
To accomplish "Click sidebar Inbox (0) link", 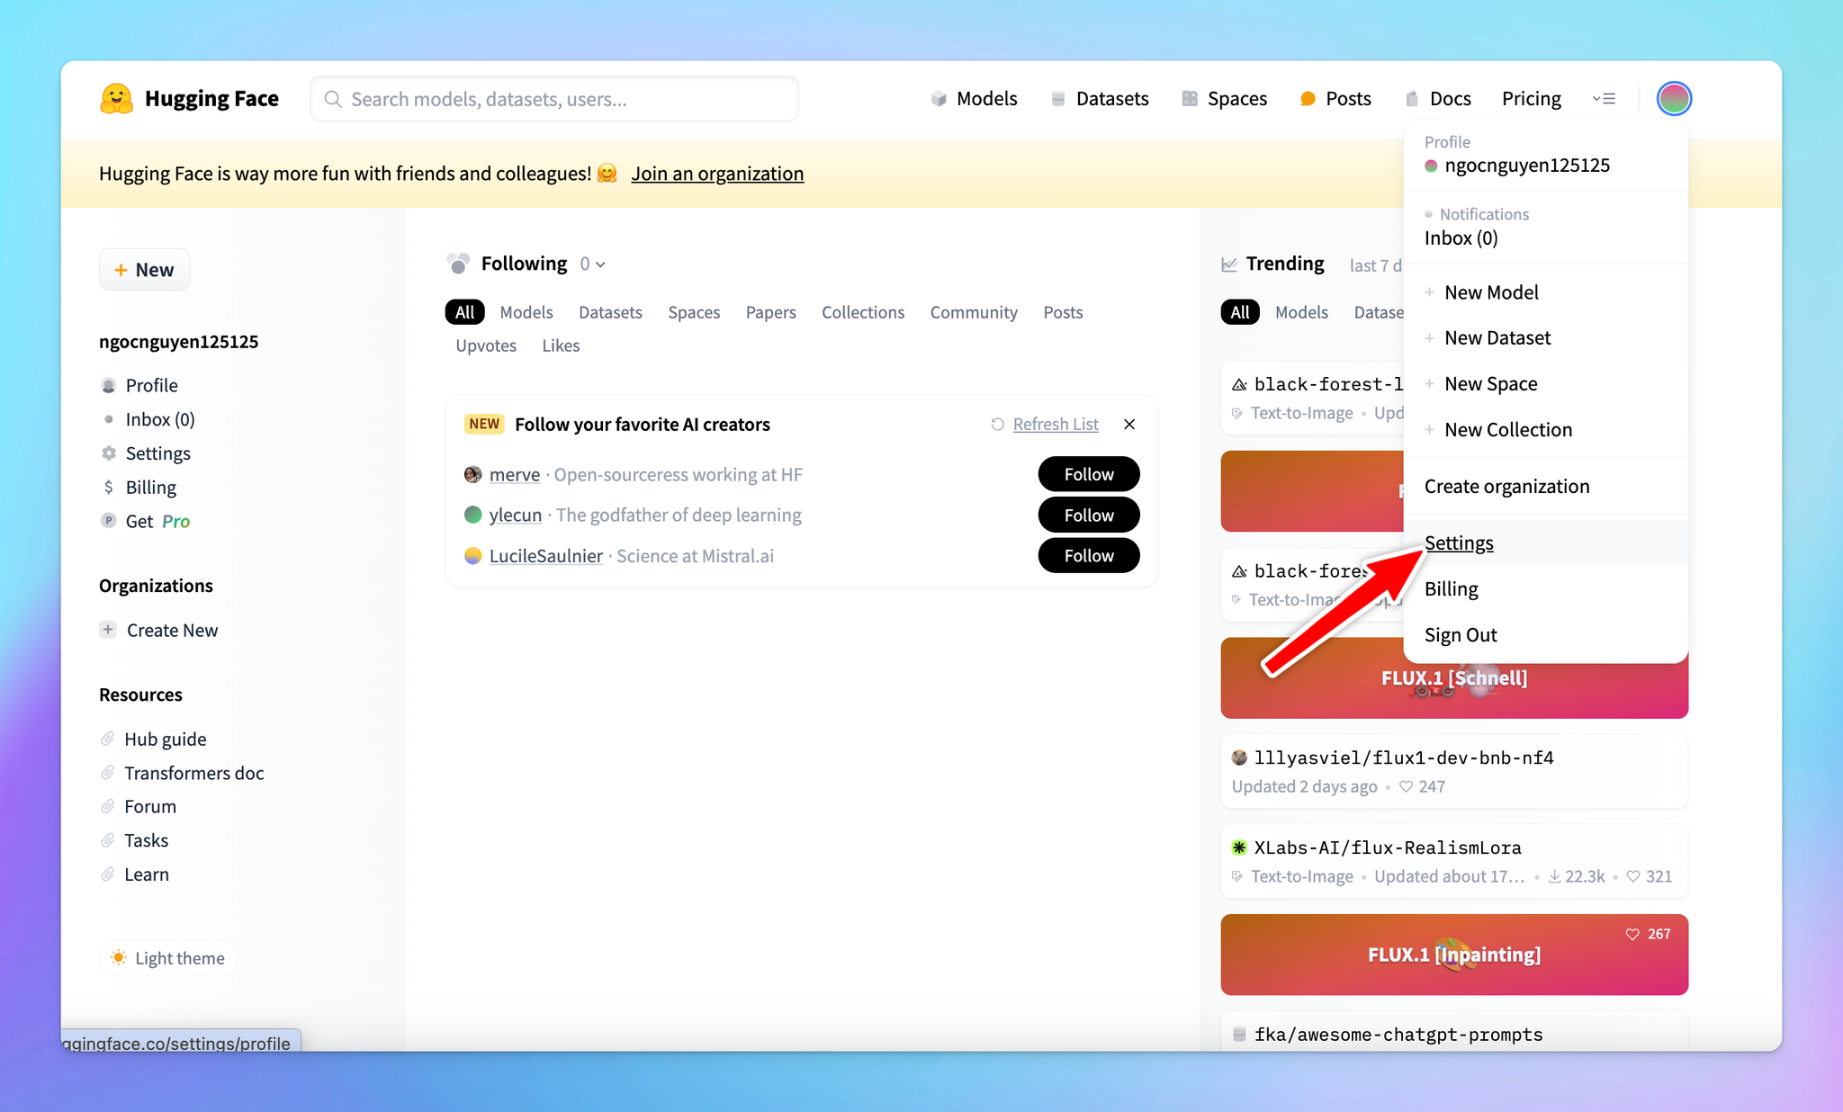I will (160, 420).
